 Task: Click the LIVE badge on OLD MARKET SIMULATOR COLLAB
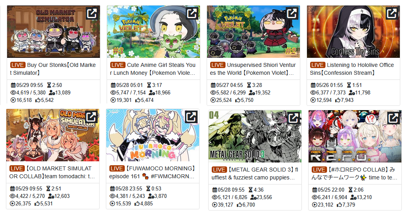17,168
